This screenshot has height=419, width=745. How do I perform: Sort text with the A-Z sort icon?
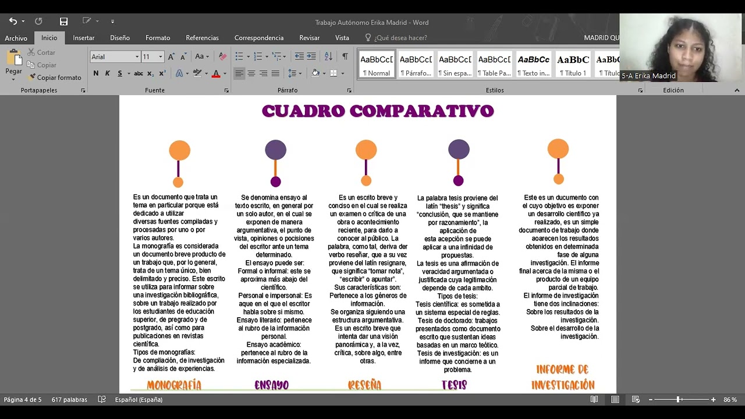[x=328, y=56]
